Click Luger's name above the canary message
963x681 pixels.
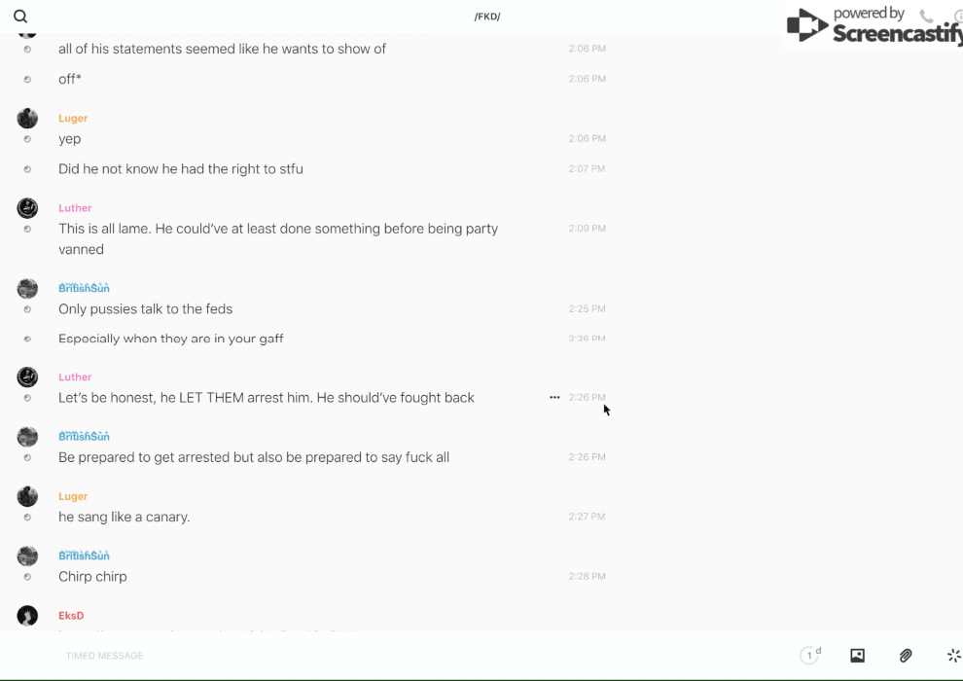pyautogui.click(x=73, y=496)
